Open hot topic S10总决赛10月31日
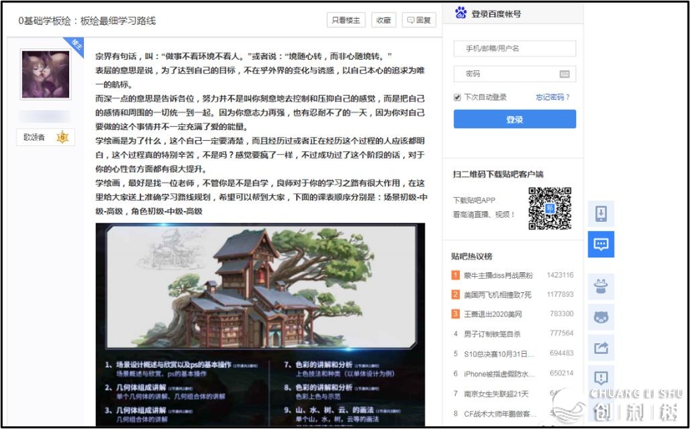This screenshot has width=690, height=429. click(499, 353)
